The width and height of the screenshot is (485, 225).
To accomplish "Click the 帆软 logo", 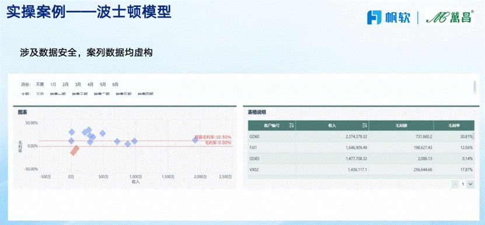I will [x=389, y=17].
